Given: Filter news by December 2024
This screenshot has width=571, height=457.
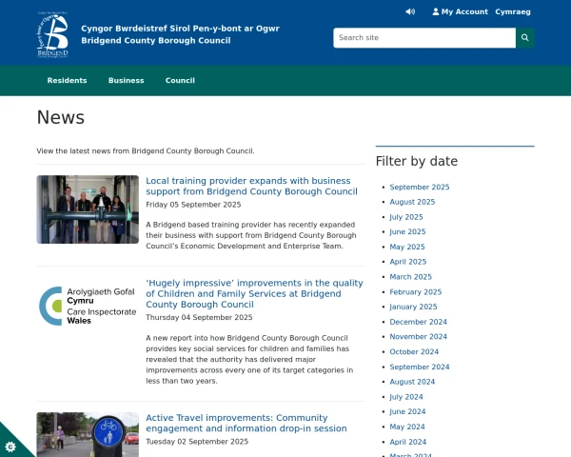Looking at the screenshot, I should 418,322.
